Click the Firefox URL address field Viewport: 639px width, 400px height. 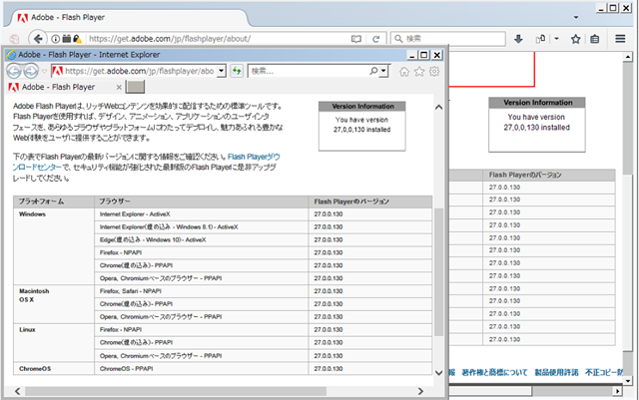click(x=216, y=39)
